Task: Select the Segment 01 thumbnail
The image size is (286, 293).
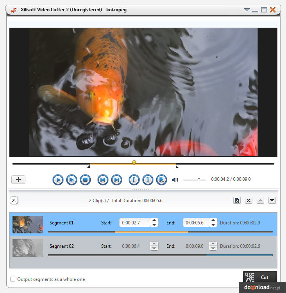Action: pyautogui.click(x=28, y=224)
